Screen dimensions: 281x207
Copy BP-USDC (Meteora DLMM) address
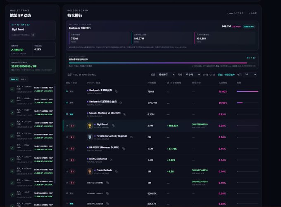(123, 149)
